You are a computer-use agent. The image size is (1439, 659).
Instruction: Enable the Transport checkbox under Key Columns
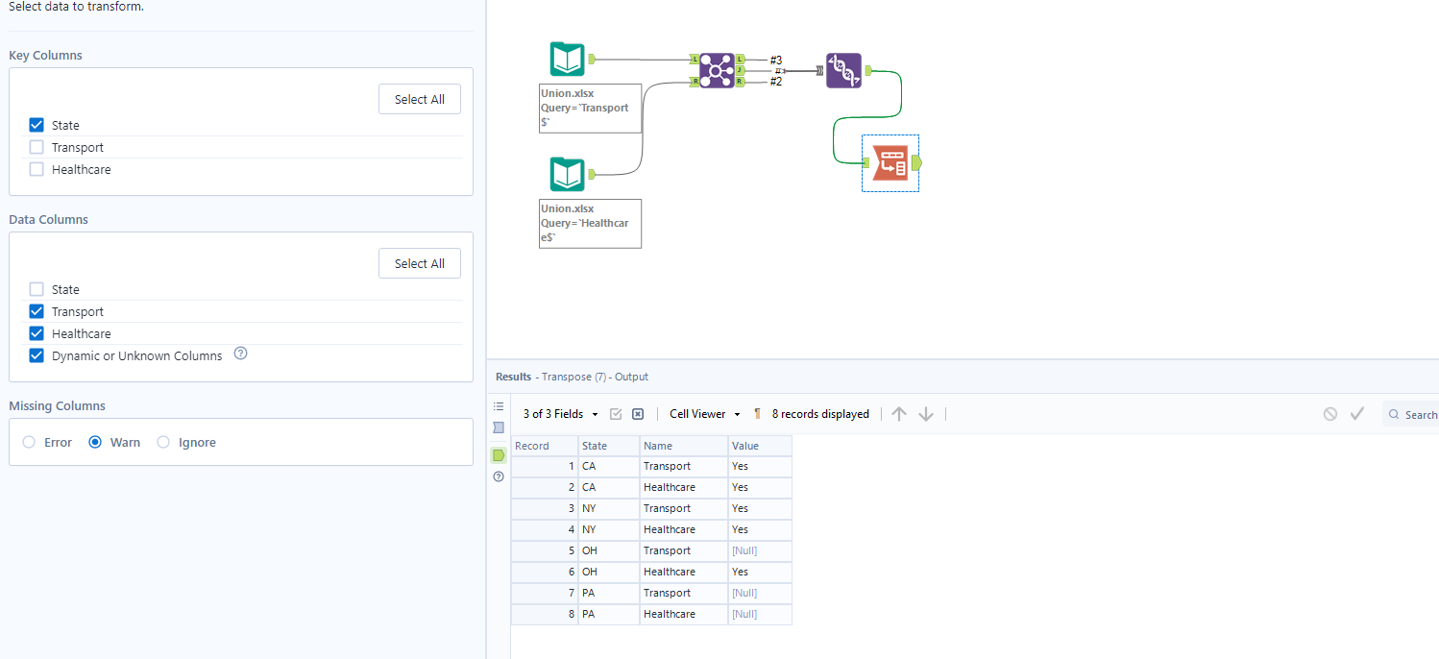pos(36,147)
